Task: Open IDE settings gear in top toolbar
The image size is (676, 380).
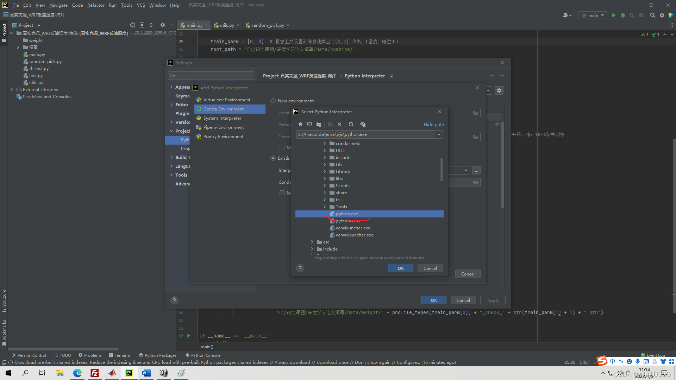Action: (x=662, y=15)
